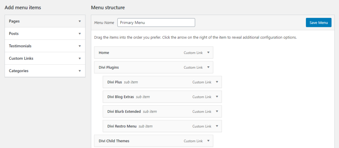Click the Divi Blog Extras item title
The image size is (339, 148).
click(121, 97)
